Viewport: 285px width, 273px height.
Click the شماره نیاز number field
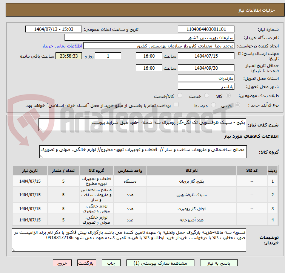[206, 29]
